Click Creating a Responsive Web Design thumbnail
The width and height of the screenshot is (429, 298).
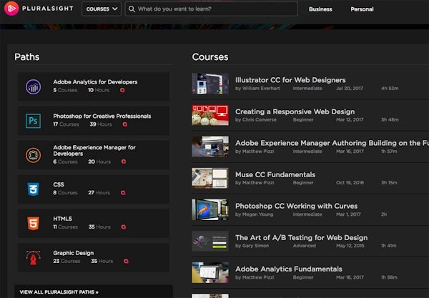pyautogui.click(x=209, y=115)
